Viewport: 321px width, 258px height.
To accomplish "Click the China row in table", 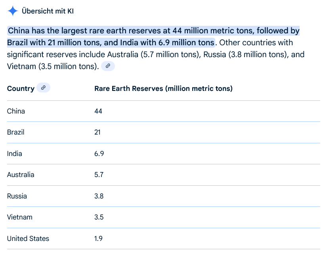I will (16, 111).
